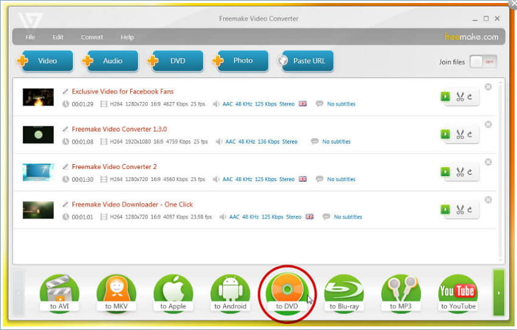Choose the to YouTube upload option
The width and height of the screenshot is (517, 330).
click(x=458, y=293)
